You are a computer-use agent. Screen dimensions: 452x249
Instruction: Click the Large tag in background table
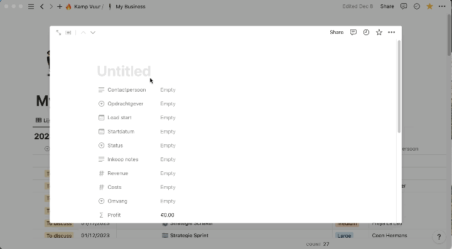pyautogui.click(x=344, y=235)
